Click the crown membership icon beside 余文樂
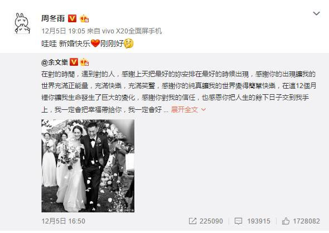Screen dimensions: 329x233 pyautogui.click(x=84, y=62)
